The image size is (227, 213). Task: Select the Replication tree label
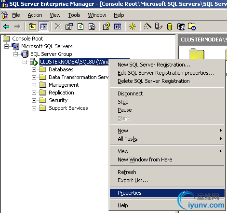click(61, 93)
